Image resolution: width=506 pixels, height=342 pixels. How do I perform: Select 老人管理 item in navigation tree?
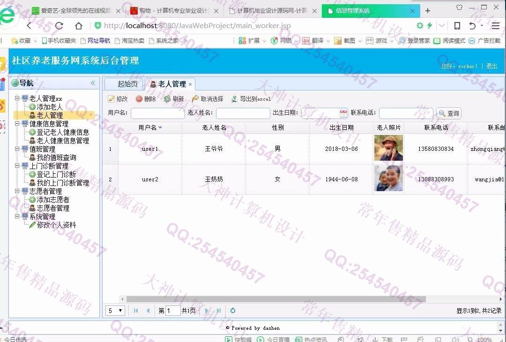coord(49,115)
